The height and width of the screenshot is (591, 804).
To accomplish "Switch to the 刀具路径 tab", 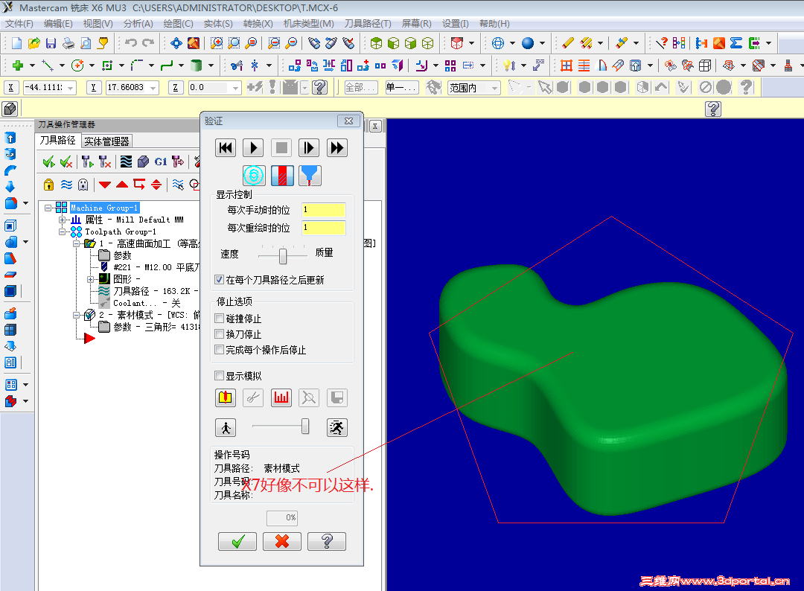I will pyautogui.click(x=58, y=141).
